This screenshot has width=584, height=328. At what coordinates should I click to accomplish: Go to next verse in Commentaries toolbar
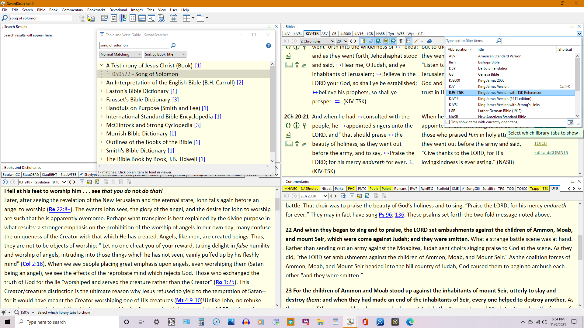click(x=335, y=196)
